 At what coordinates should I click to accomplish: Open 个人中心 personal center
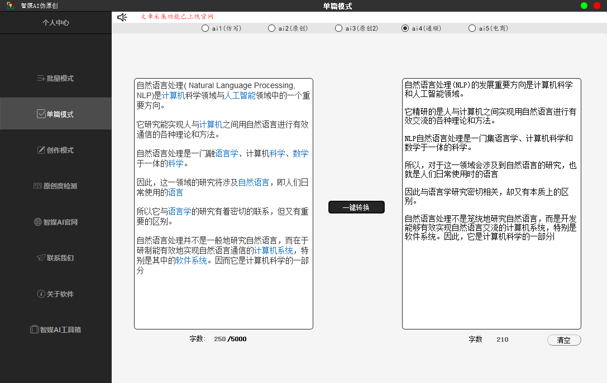[x=56, y=23]
